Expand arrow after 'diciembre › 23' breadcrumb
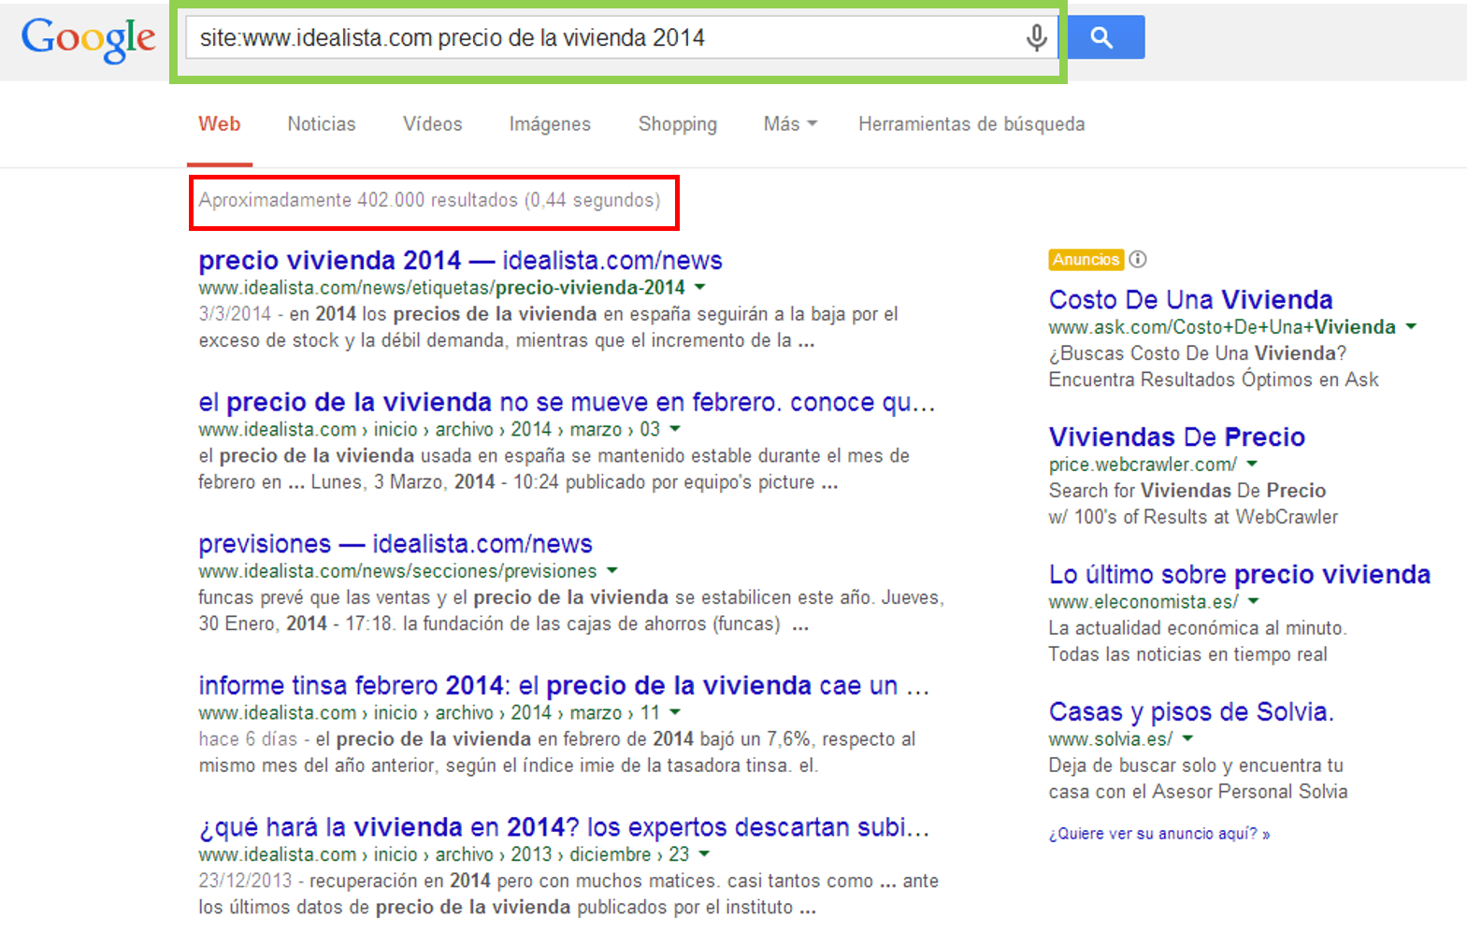 [x=704, y=853]
